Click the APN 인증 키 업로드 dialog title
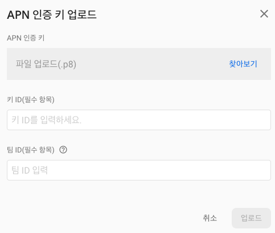Image resolution: width=275 pixels, height=233 pixels. (52, 15)
